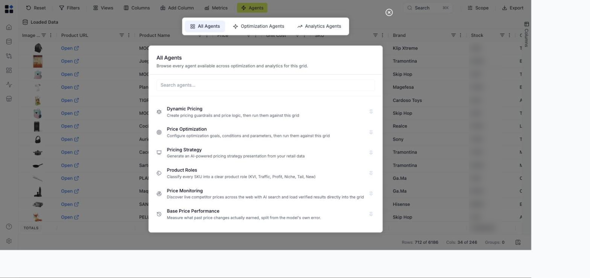
Task: Expand the vertical Columns side panel tab
Action: [x=526, y=35]
